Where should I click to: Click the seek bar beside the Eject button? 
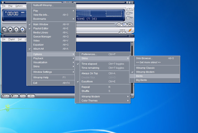click(95, 24)
